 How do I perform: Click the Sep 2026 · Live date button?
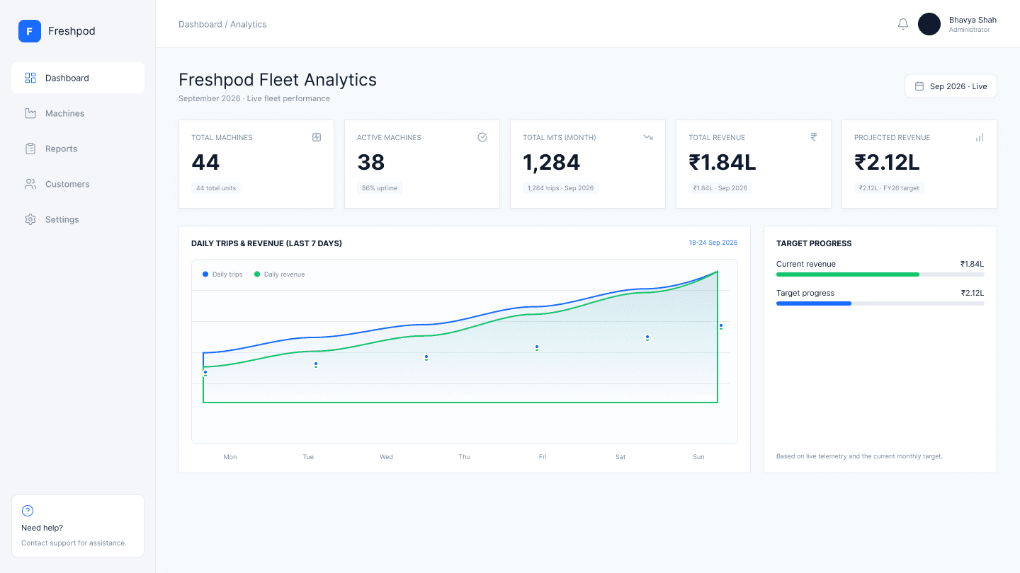pyautogui.click(x=951, y=86)
